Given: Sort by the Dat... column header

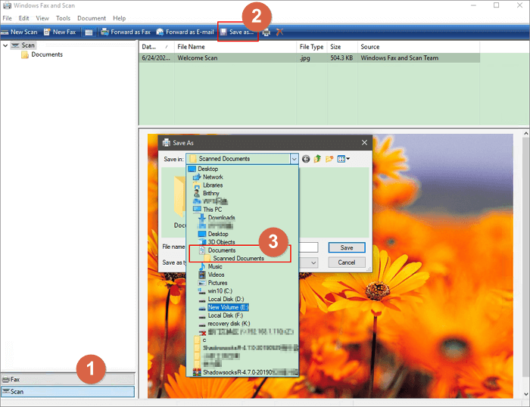Looking at the screenshot, I should [x=156, y=47].
